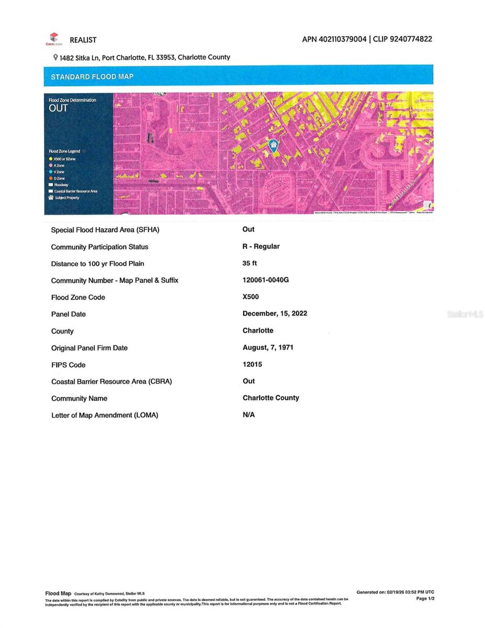Click the Coastal Barrier Resource Area legend icon
Screen dimensions: 485x628
[x=51, y=192]
